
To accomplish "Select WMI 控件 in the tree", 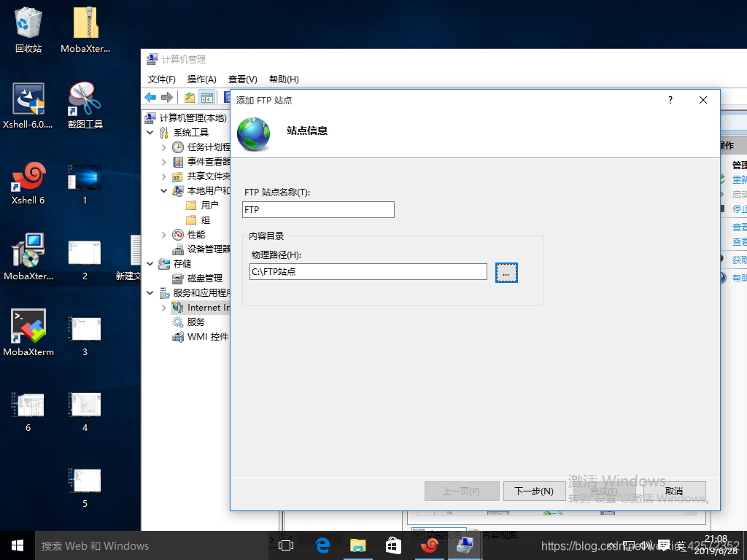I will pyautogui.click(x=208, y=337).
